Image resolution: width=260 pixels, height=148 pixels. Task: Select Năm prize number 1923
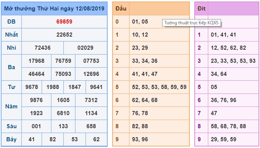(36, 113)
